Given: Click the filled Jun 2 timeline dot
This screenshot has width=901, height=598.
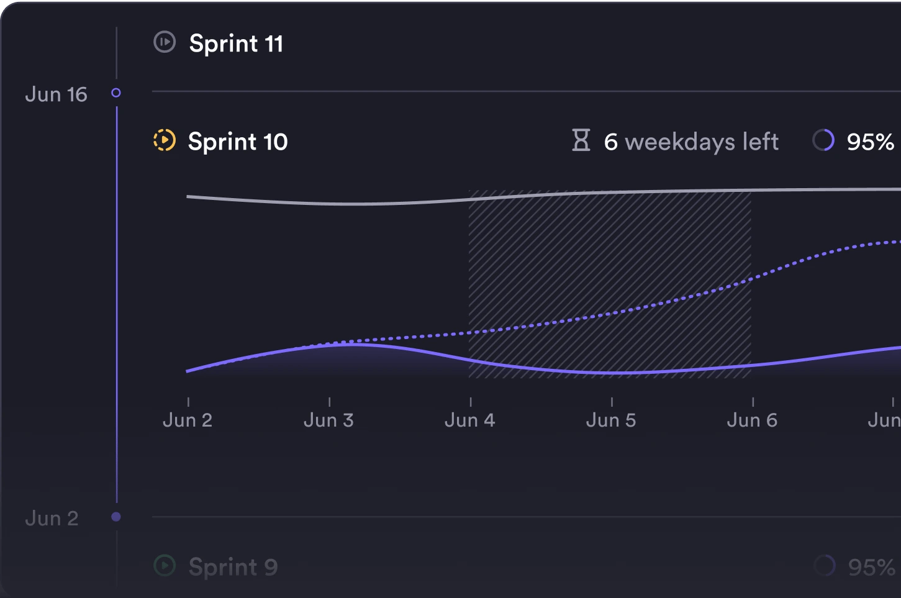Looking at the screenshot, I should 116,516.
